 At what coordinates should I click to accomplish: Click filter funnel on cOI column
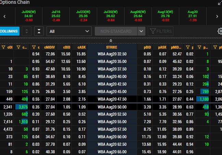[3, 47]
